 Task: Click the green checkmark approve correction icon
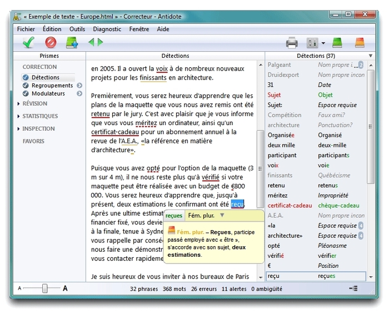click(x=29, y=42)
